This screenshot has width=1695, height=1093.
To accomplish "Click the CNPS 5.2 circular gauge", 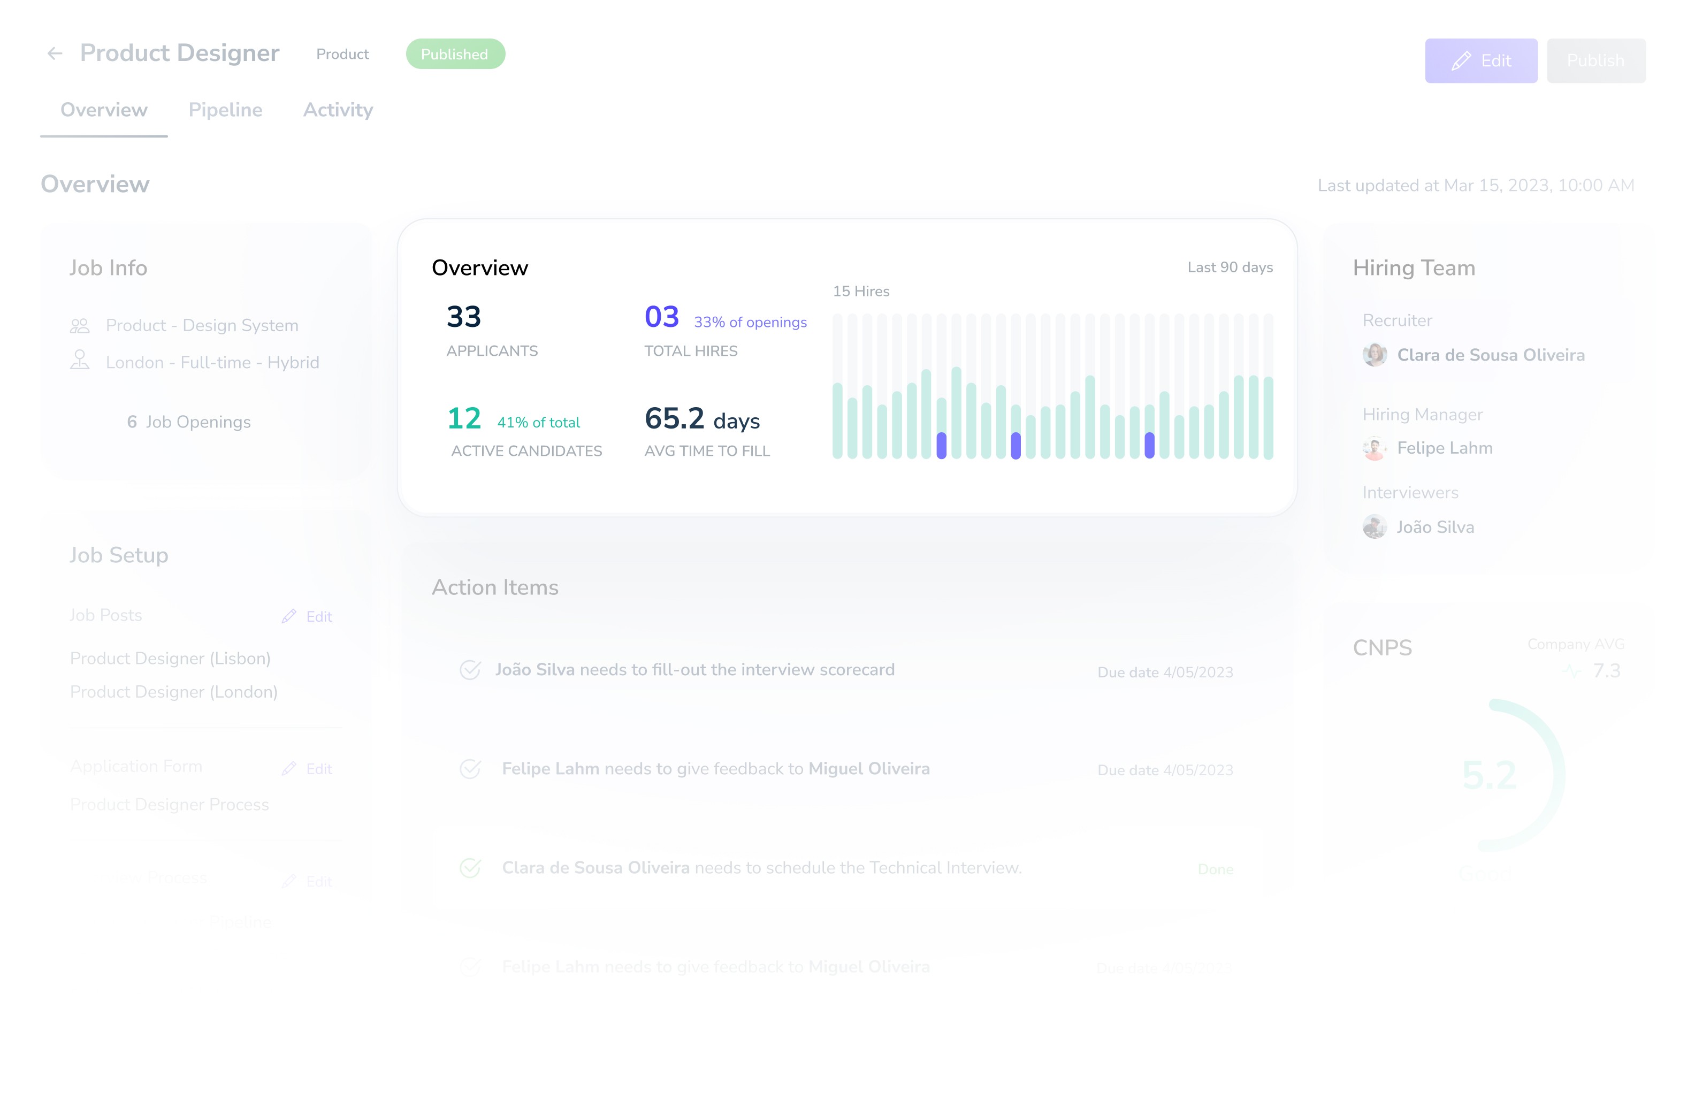I will (x=1489, y=775).
